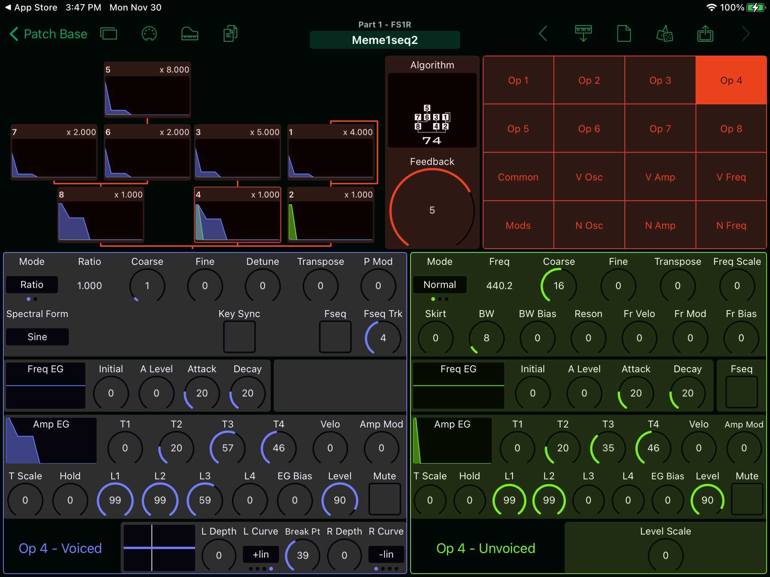Open the windows/parts stack icon
The width and height of the screenshot is (770, 577).
(x=109, y=34)
